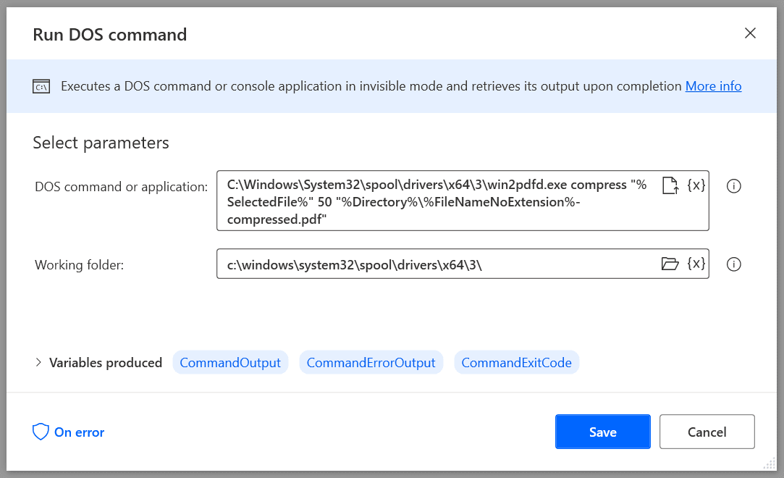Open the More info link
The height and width of the screenshot is (478, 784).
(x=714, y=86)
